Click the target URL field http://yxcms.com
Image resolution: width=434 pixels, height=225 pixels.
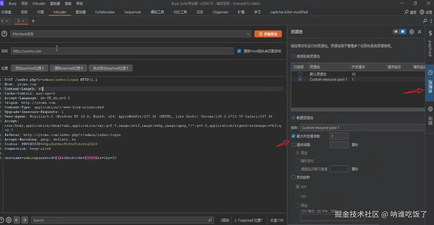[122, 51]
